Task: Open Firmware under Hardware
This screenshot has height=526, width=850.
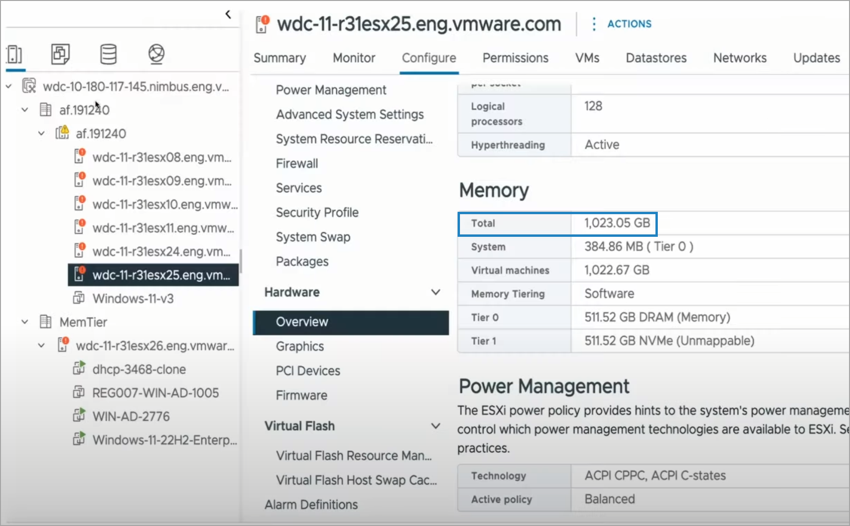Action: coord(301,396)
